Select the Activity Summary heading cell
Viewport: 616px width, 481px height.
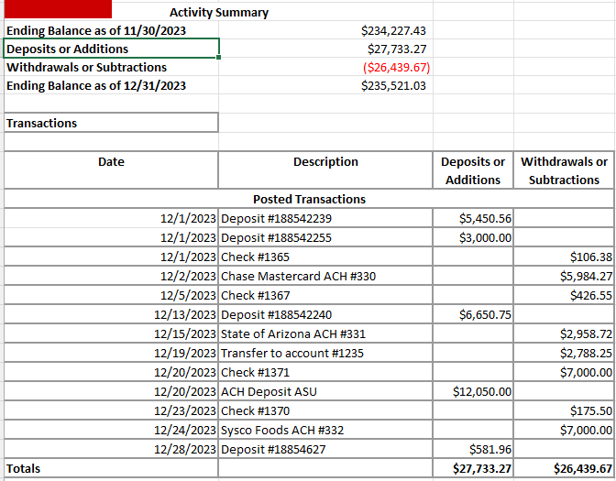pyautogui.click(x=219, y=12)
